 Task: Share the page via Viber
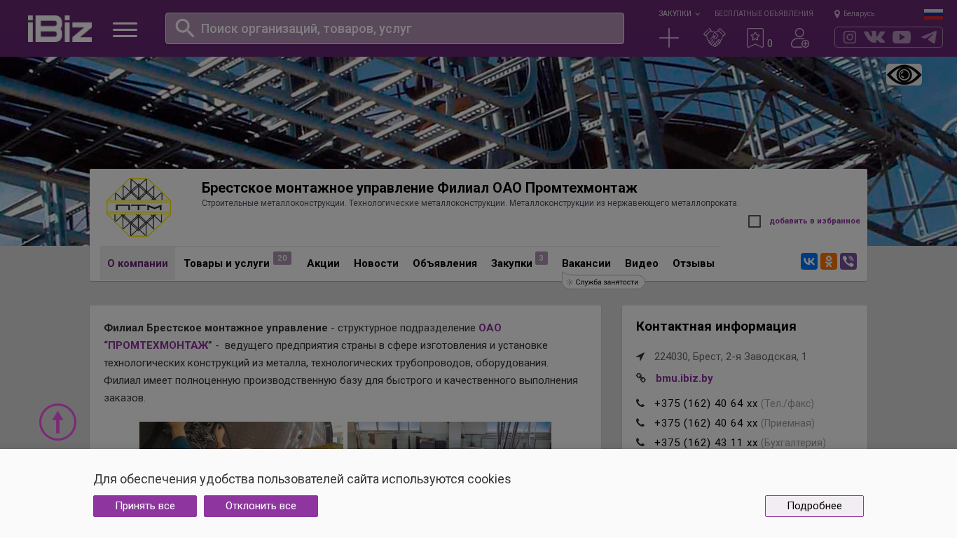848,261
